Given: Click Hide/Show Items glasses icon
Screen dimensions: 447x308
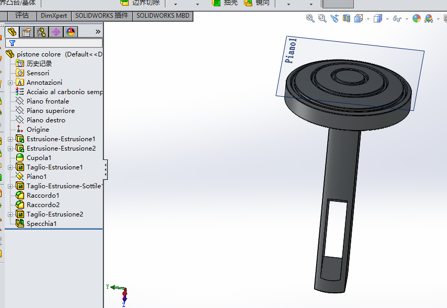Looking at the screenshot, I should click(x=397, y=19).
